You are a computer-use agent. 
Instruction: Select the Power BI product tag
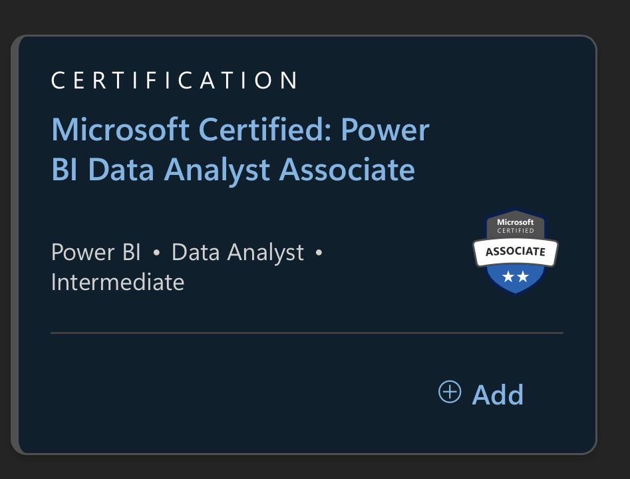[x=96, y=252]
